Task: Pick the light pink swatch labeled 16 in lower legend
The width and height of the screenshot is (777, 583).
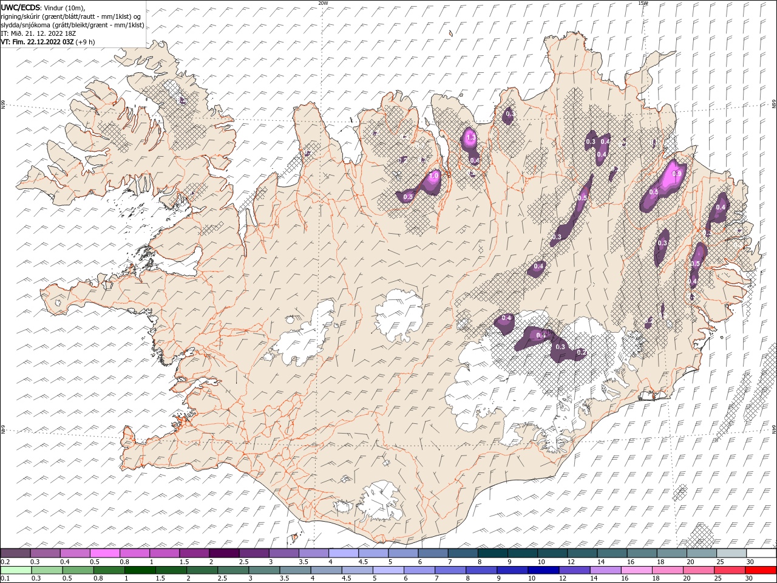Action: click(636, 570)
